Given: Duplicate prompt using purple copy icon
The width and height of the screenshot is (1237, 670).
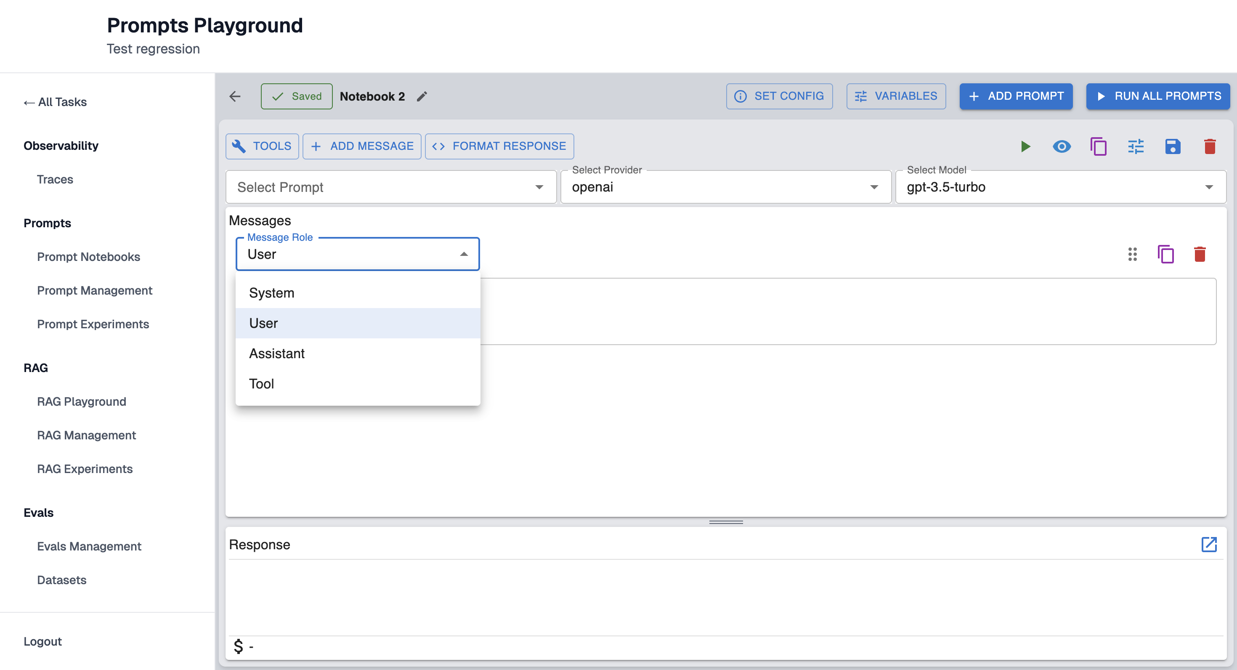Looking at the screenshot, I should coord(1099,146).
